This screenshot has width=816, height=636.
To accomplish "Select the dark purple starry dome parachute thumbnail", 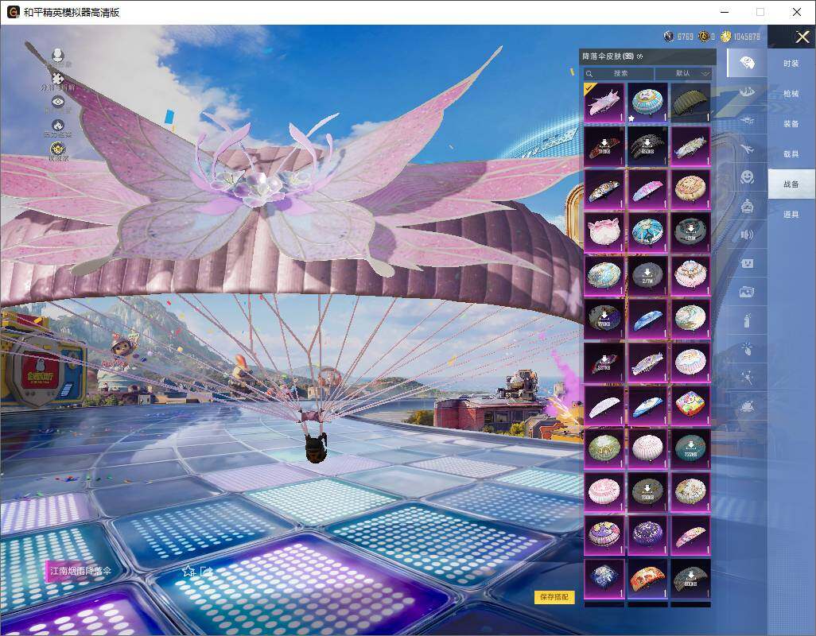I will 647,536.
